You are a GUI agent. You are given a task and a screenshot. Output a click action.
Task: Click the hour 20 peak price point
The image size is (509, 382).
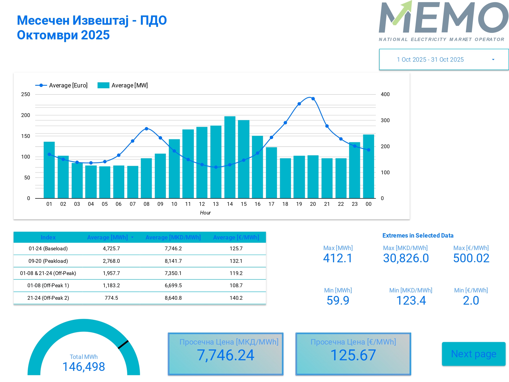point(313,99)
